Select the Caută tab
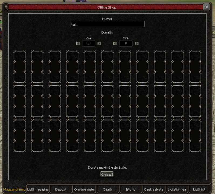This screenshot has width=215, height=194. tap(107, 189)
